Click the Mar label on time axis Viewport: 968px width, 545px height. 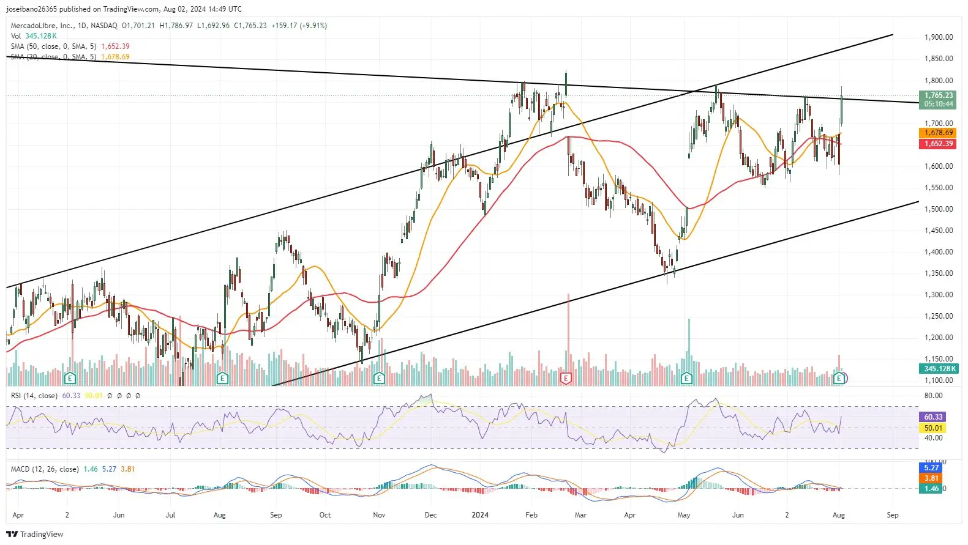coord(580,515)
